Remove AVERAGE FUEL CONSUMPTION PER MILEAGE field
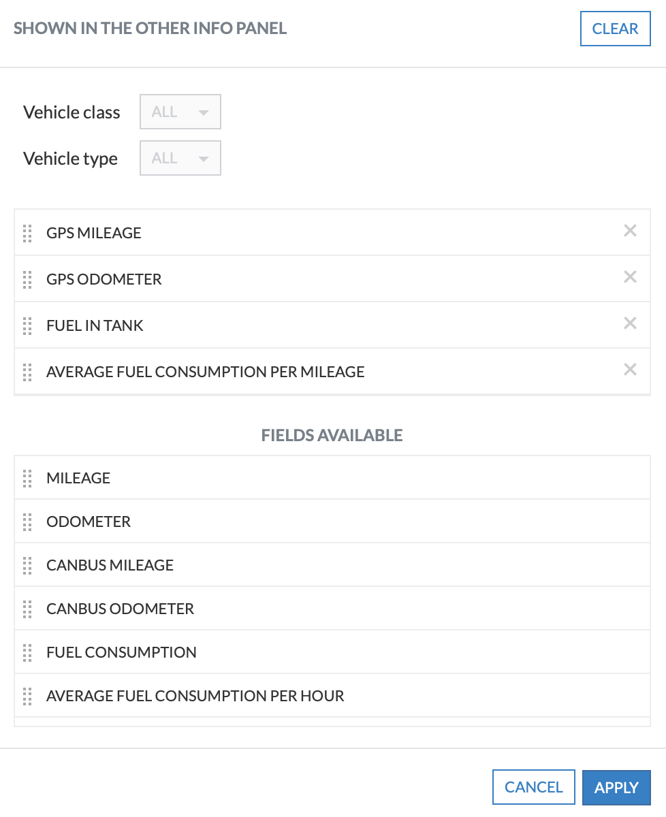This screenshot has height=817, width=666. click(x=630, y=370)
